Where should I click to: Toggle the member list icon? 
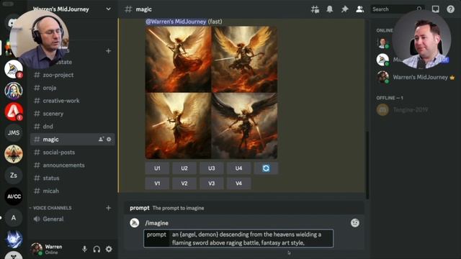click(x=359, y=9)
